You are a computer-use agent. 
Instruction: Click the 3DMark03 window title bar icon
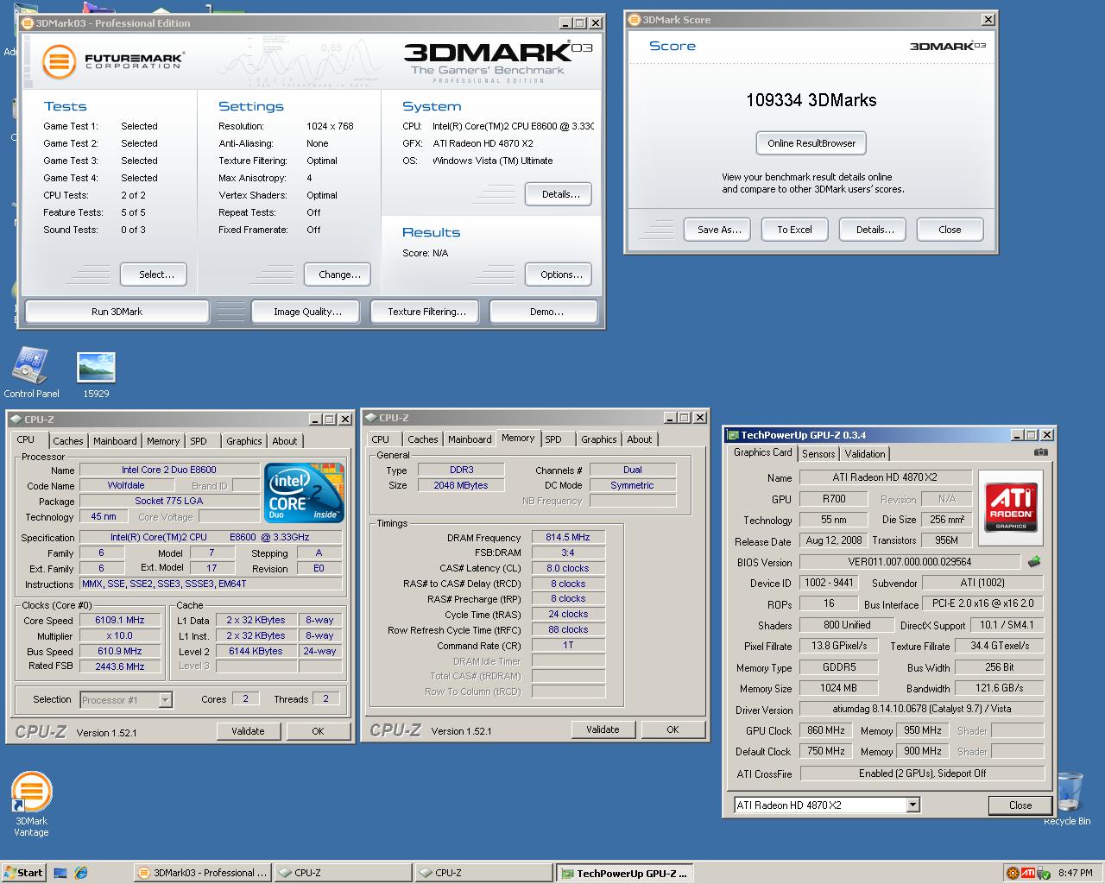tap(28, 23)
